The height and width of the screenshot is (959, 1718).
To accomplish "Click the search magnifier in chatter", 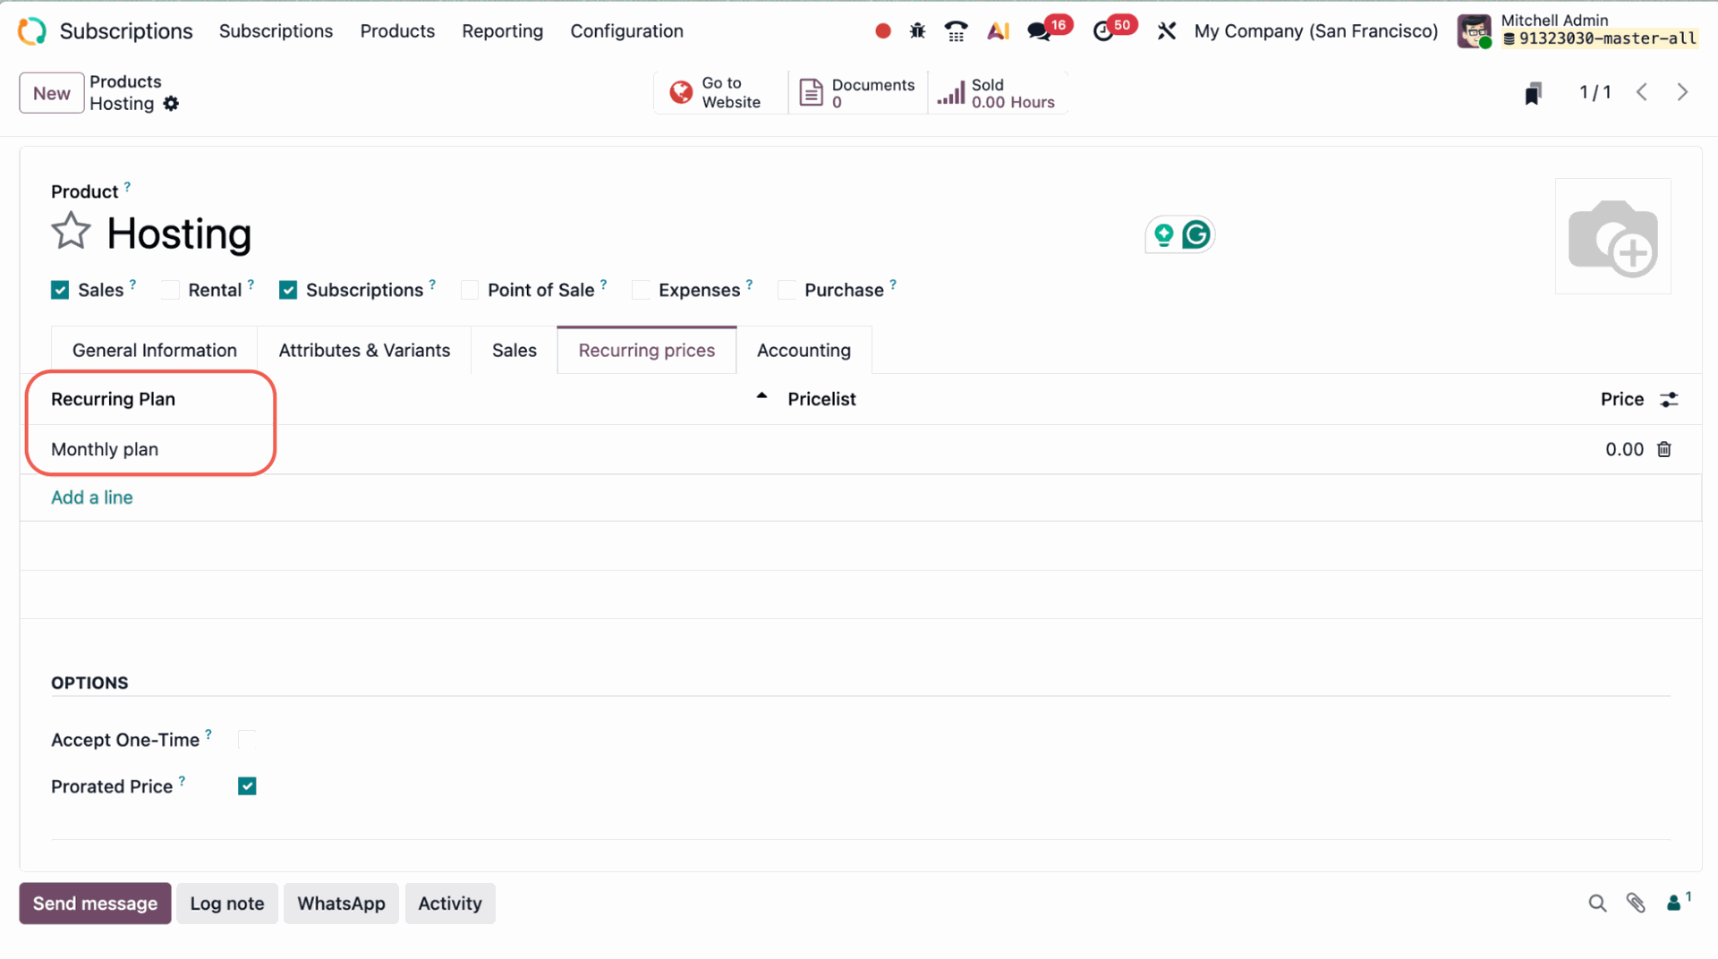I will point(1597,903).
